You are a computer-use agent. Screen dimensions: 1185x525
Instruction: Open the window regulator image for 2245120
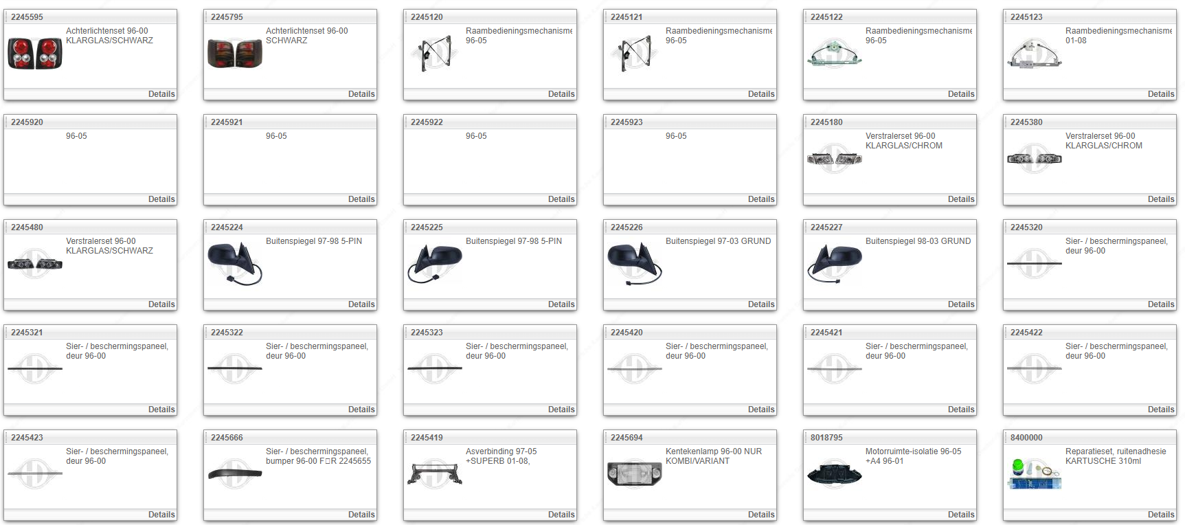pyautogui.click(x=435, y=54)
